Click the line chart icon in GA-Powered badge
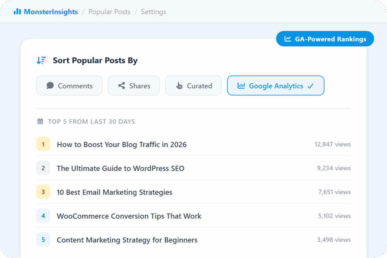Image resolution: width=387 pixels, height=258 pixels. point(288,39)
